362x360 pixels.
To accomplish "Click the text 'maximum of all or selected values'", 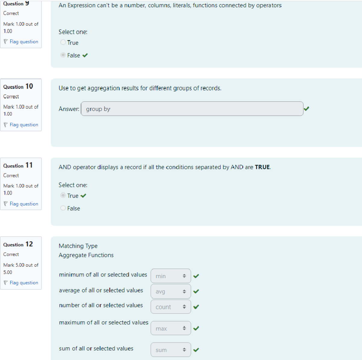I will [104, 323].
